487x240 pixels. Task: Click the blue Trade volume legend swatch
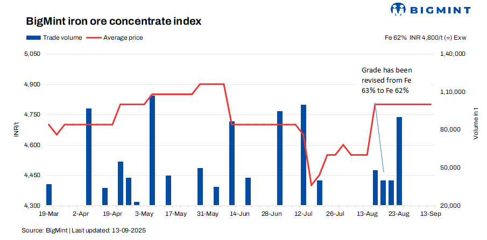click(33, 38)
